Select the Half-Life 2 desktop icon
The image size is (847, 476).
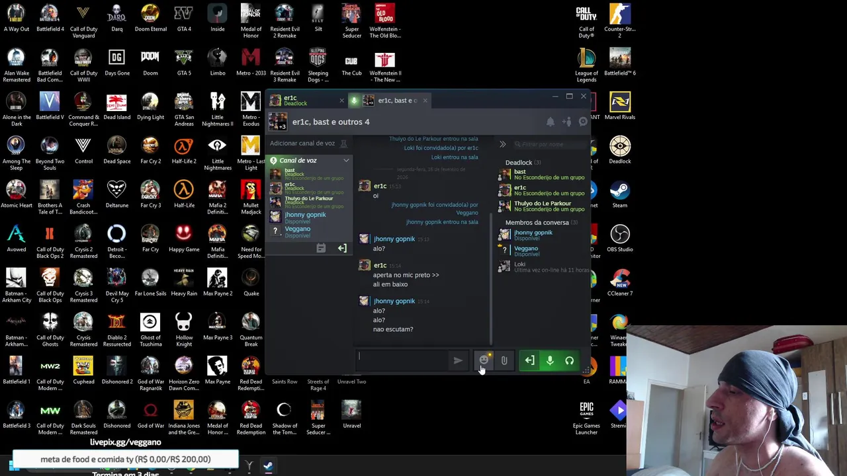coord(184,151)
